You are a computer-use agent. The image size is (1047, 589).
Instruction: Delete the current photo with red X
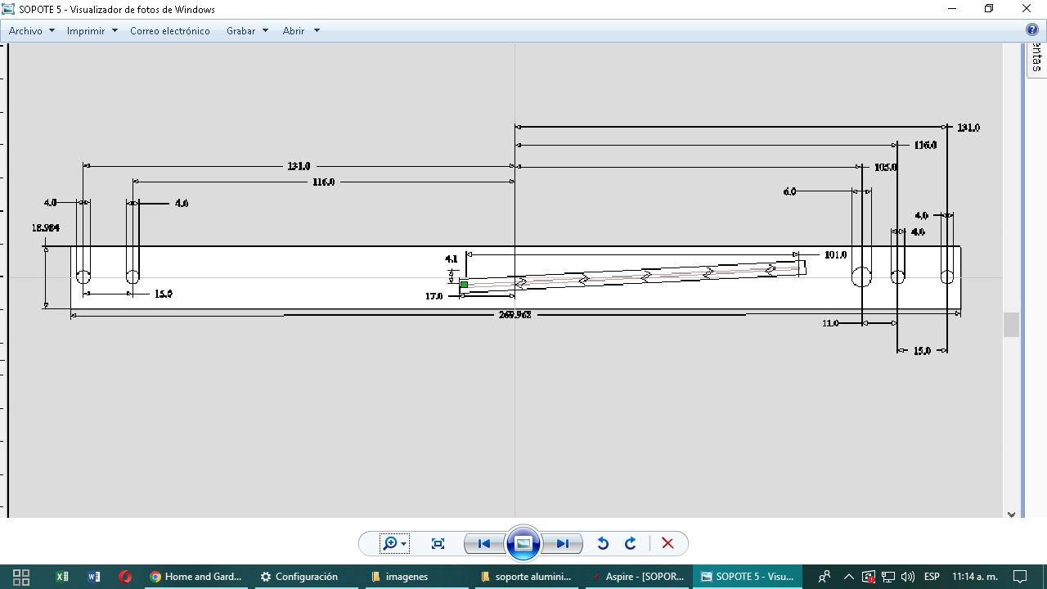(667, 543)
